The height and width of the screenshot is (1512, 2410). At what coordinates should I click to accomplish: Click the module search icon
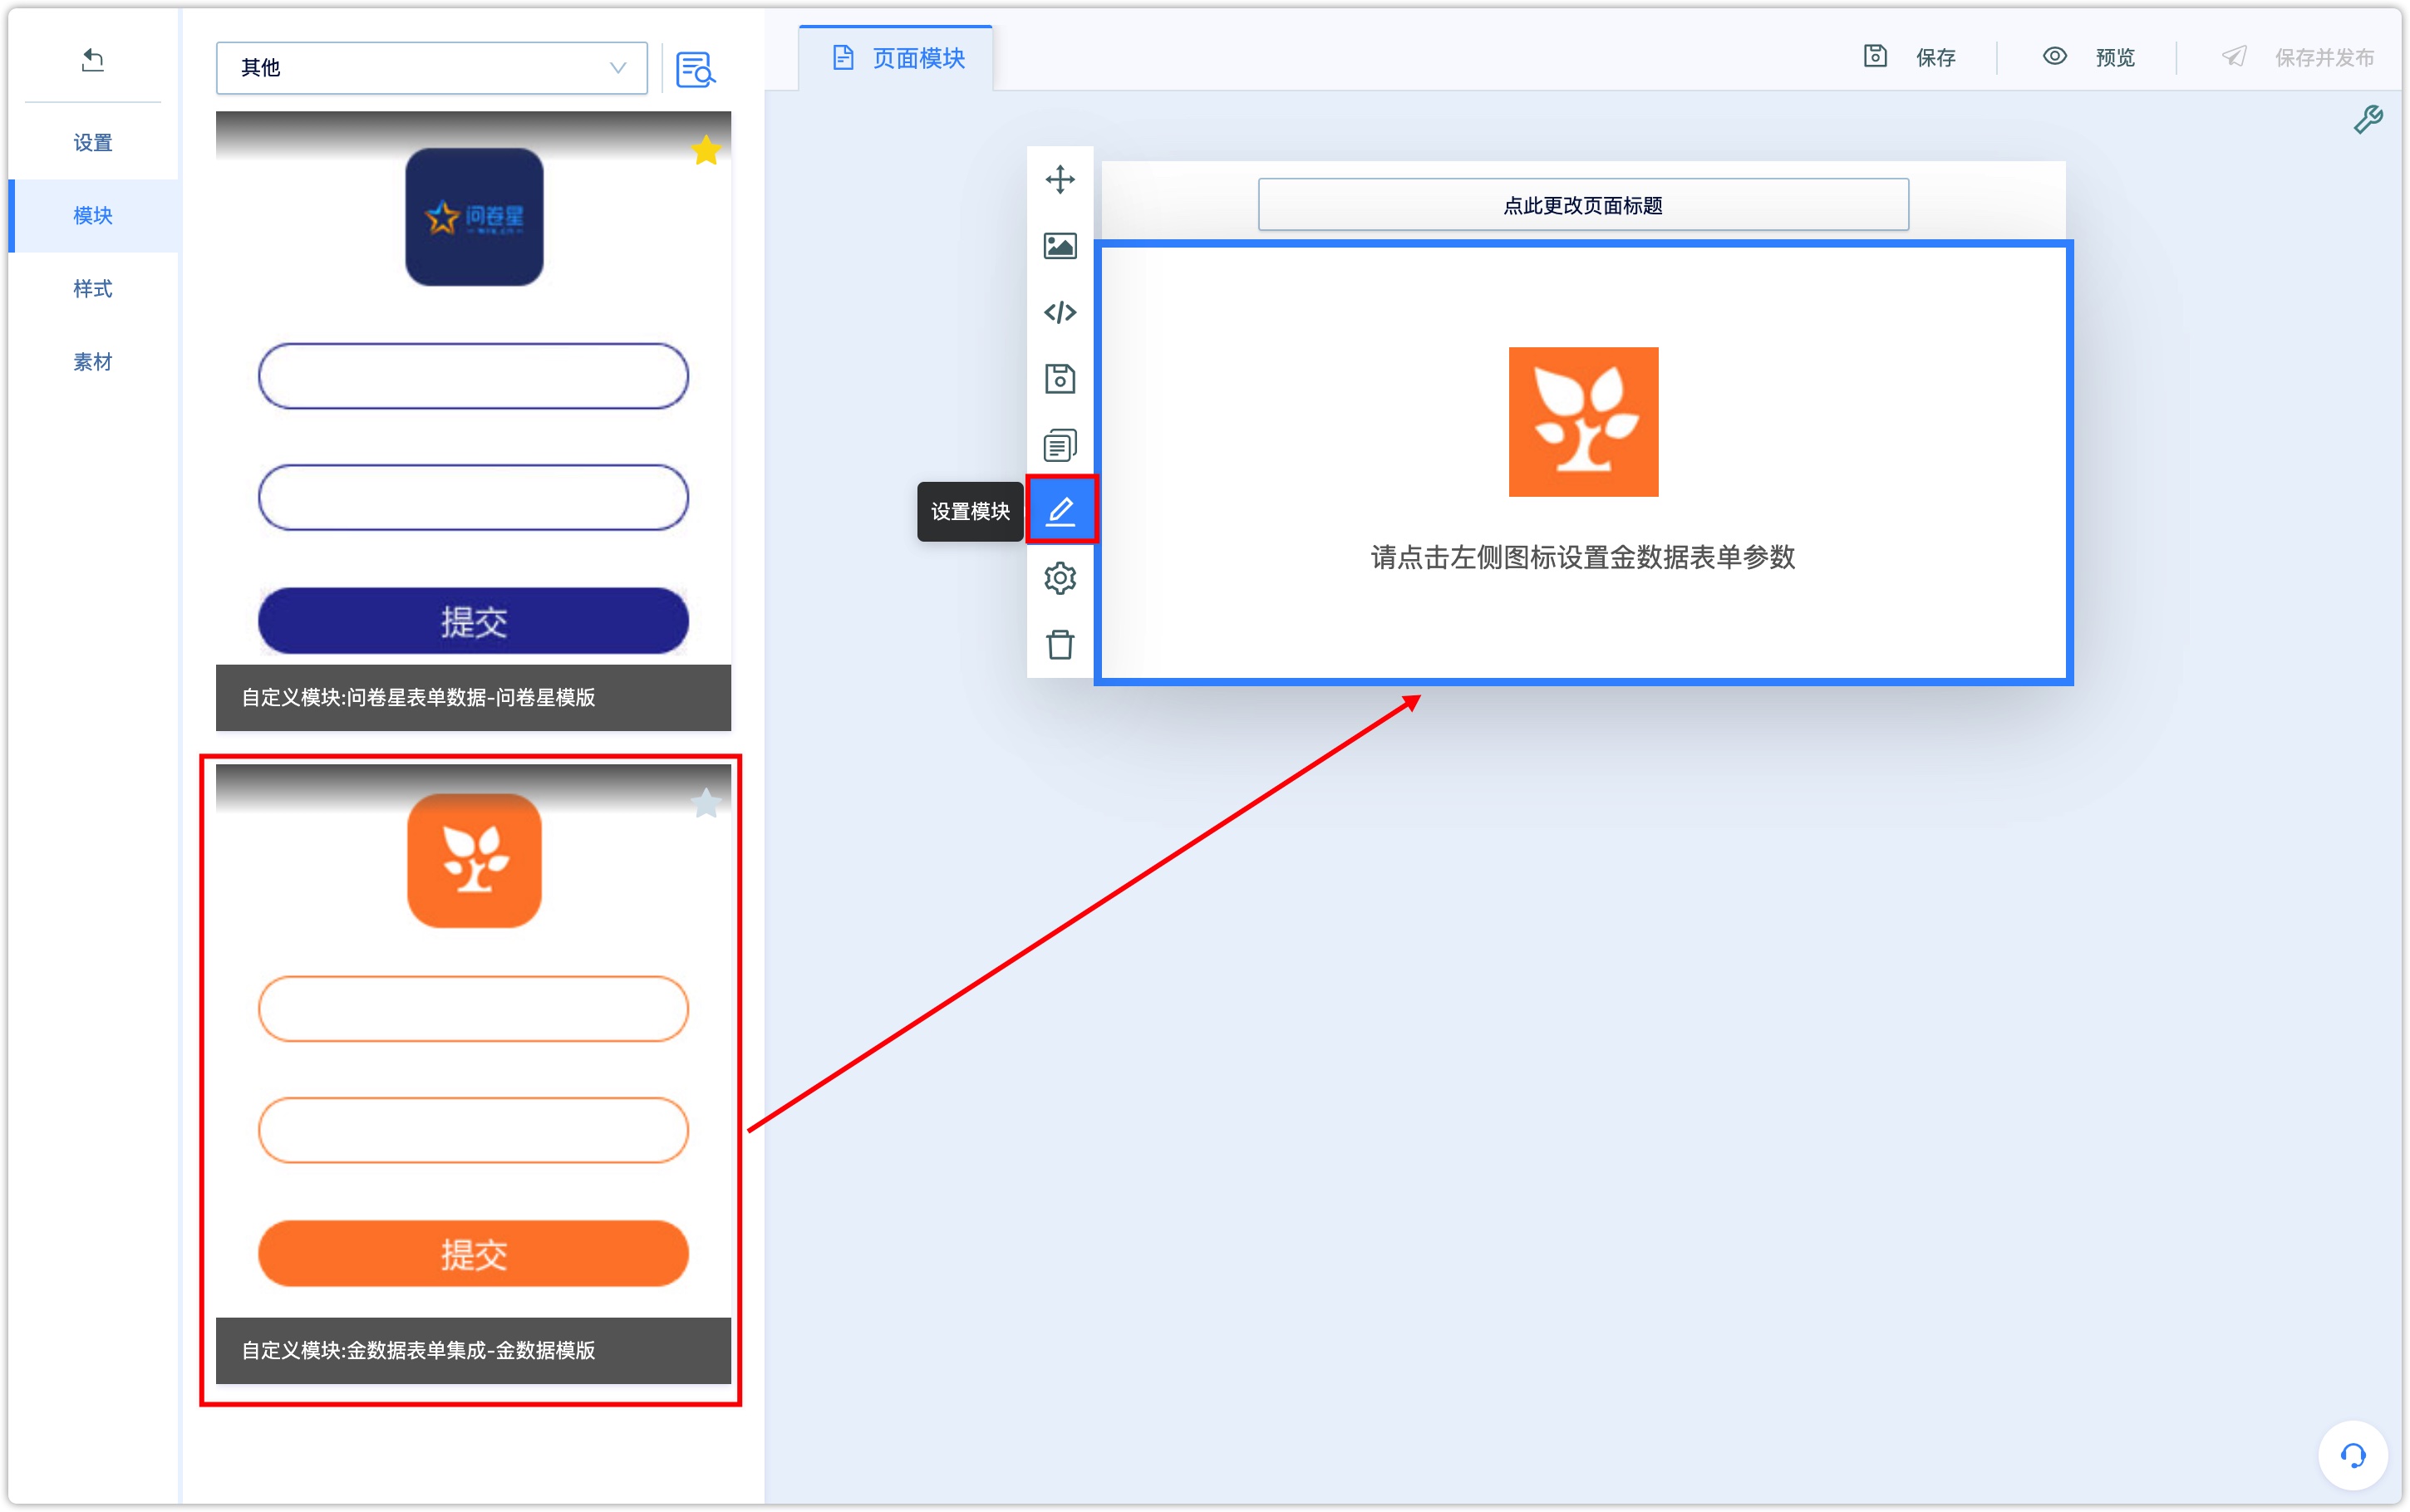click(696, 69)
